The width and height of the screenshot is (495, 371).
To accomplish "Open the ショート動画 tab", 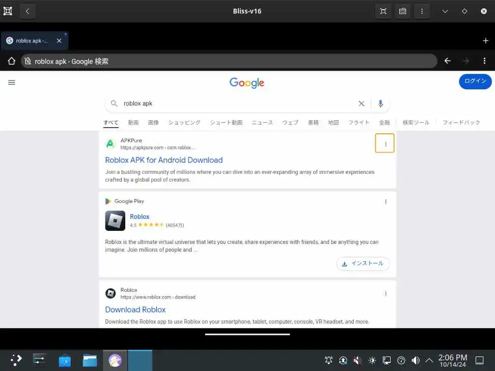I will click(x=226, y=122).
